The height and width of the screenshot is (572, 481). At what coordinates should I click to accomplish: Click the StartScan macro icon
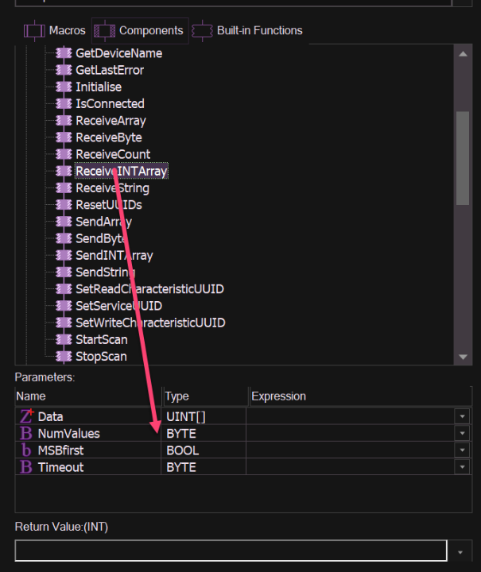click(x=64, y=339)
